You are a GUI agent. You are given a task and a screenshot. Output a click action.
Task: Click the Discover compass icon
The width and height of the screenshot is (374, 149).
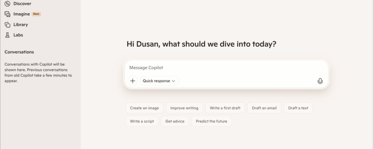coord(7,4)
